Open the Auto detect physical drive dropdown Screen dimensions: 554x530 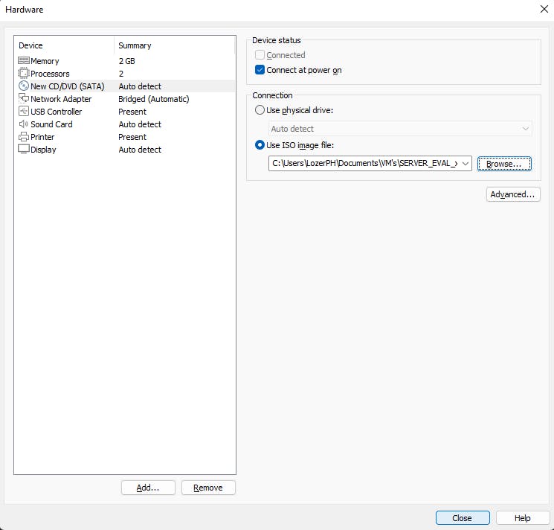pyautogui.click(x=400, y=129)
